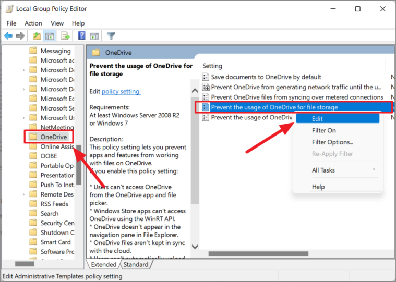
Task: Click the tree pane horizontal scrollbar thumb
Action: click(25, 264)
